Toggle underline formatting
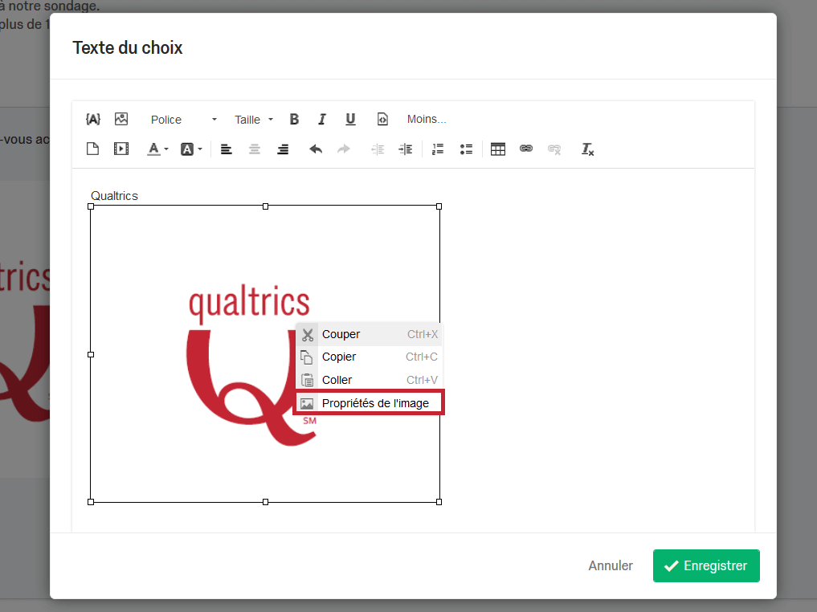The height and width of the screenshot is (612, 817). (x=351, y=120)
